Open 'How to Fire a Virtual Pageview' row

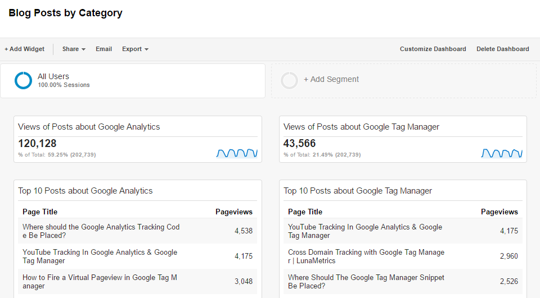(137, 281)
